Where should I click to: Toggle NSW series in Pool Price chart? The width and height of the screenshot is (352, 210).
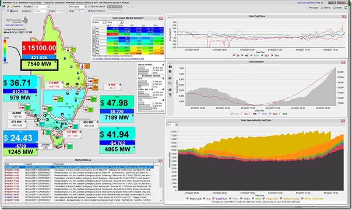(x=251, y=55)
